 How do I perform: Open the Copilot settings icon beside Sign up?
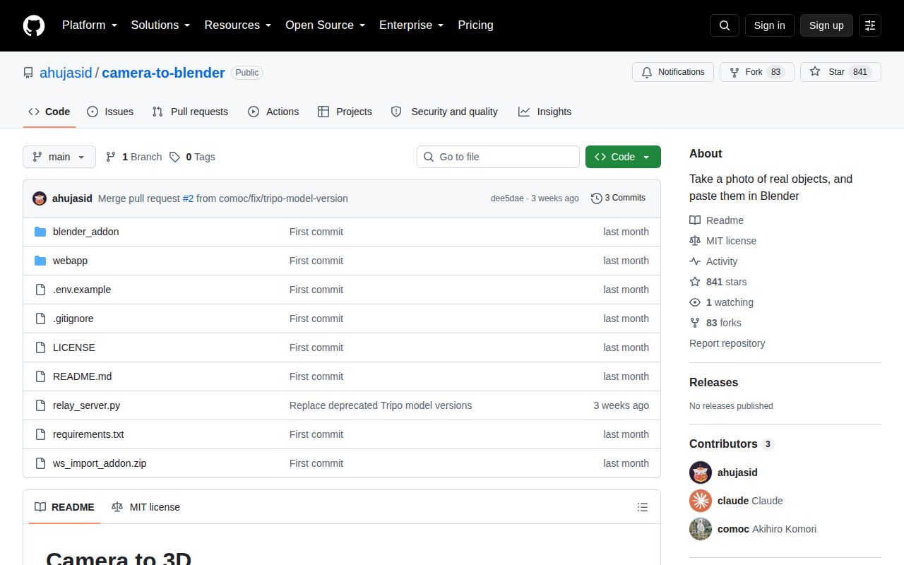[x=870, y=25]
